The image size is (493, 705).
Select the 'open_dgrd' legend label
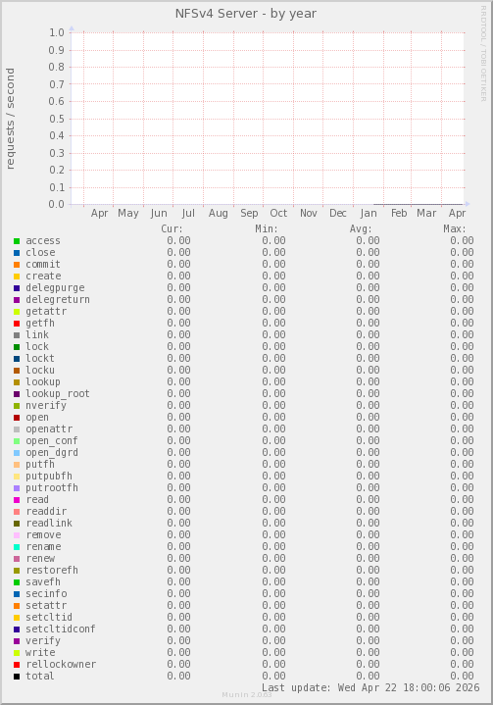click(52, 452)
